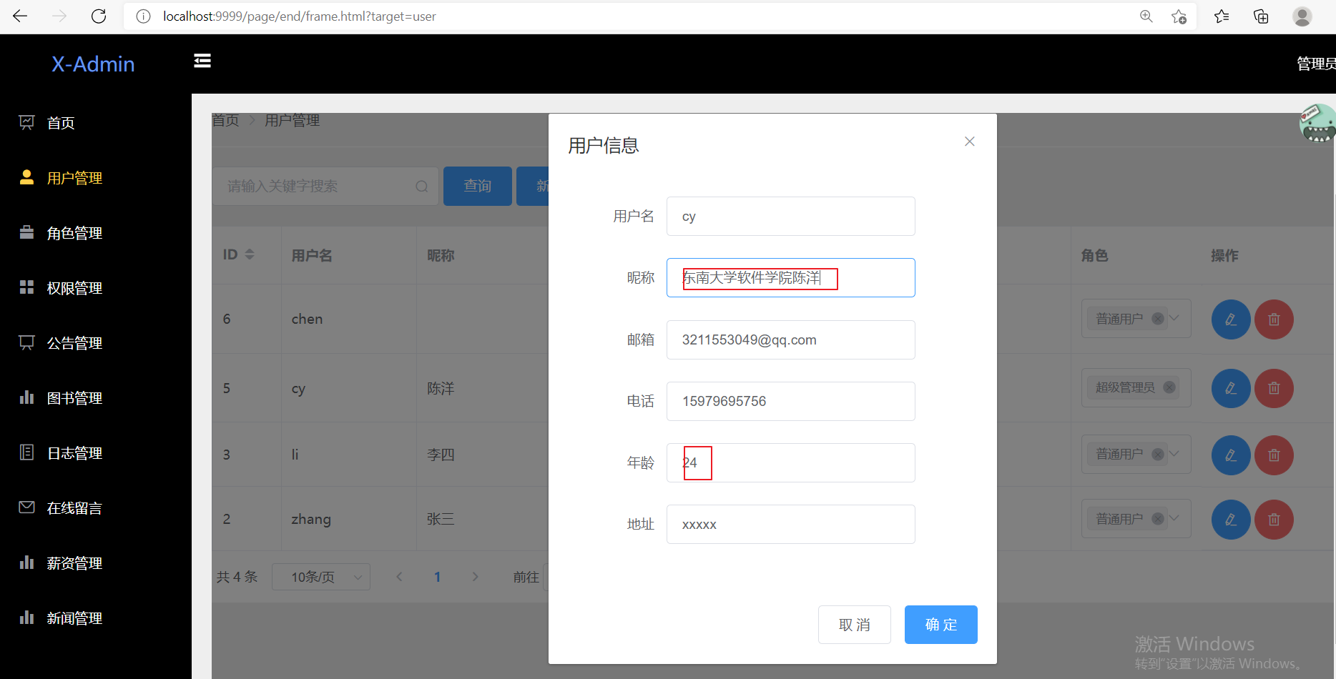Go to next page arrow in pagination
The width and height of the screenshot is (1336, 679).
click(475, 577)
